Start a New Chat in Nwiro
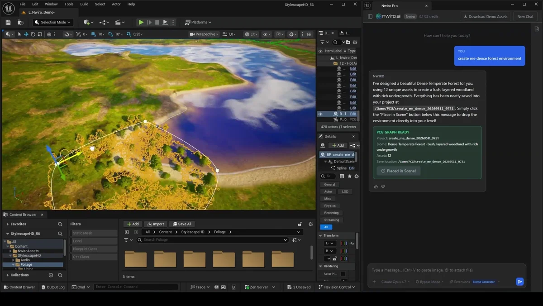The image size is (543, 306). coord(525,16)
